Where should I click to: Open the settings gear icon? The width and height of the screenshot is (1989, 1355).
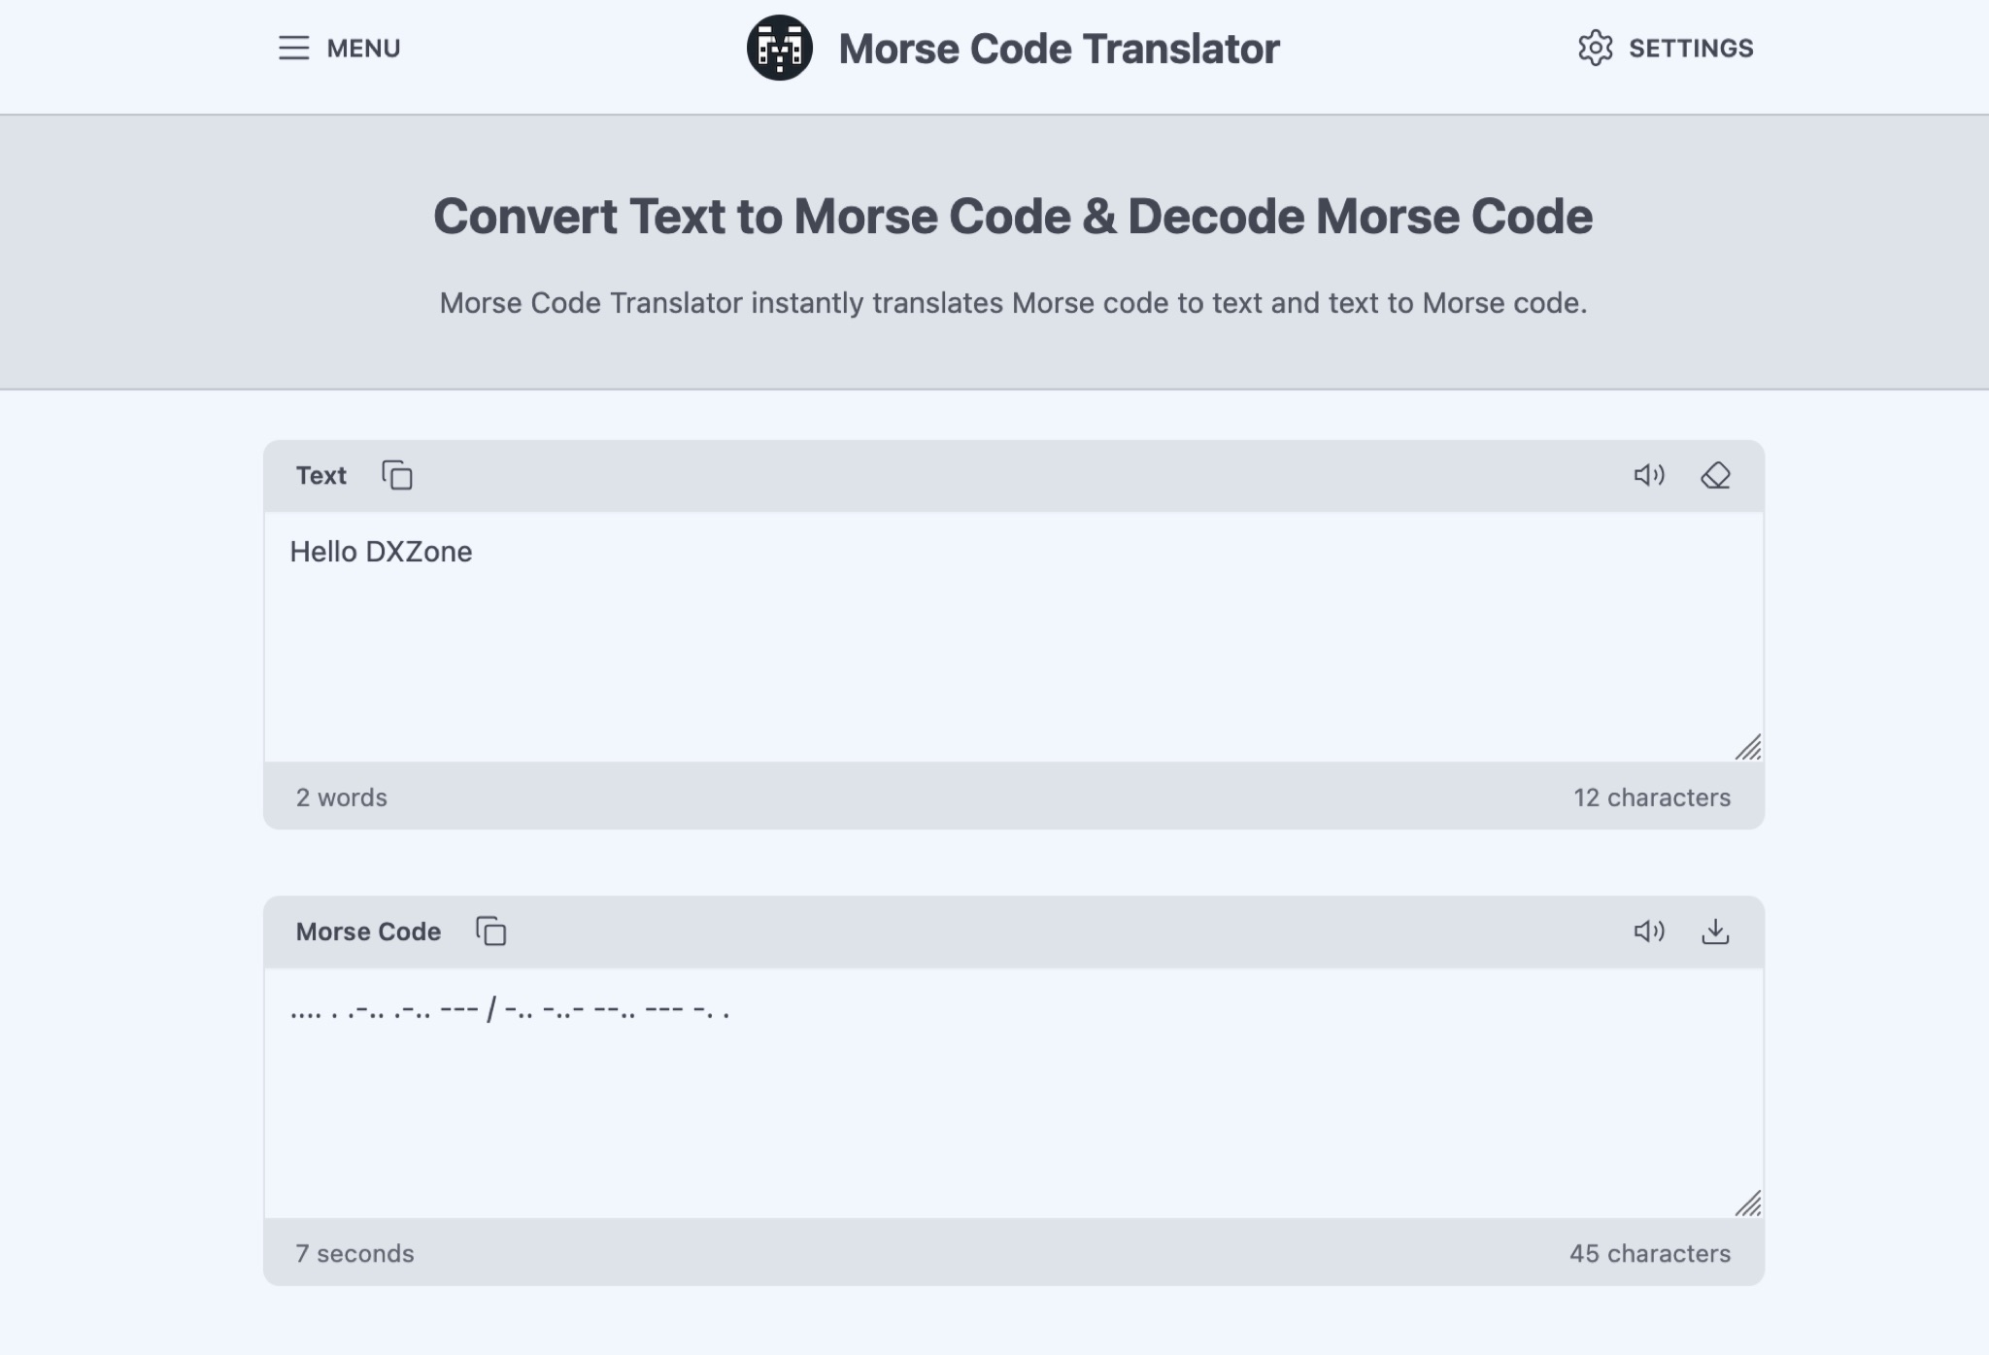coord(1595,49)
